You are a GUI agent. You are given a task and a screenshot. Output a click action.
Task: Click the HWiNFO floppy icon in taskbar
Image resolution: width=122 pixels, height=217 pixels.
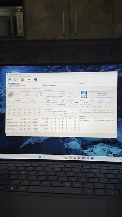click(92, 158)
